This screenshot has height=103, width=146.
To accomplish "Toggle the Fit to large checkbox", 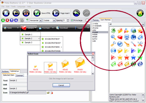I will pyautogui.click(x=72, y=20).
